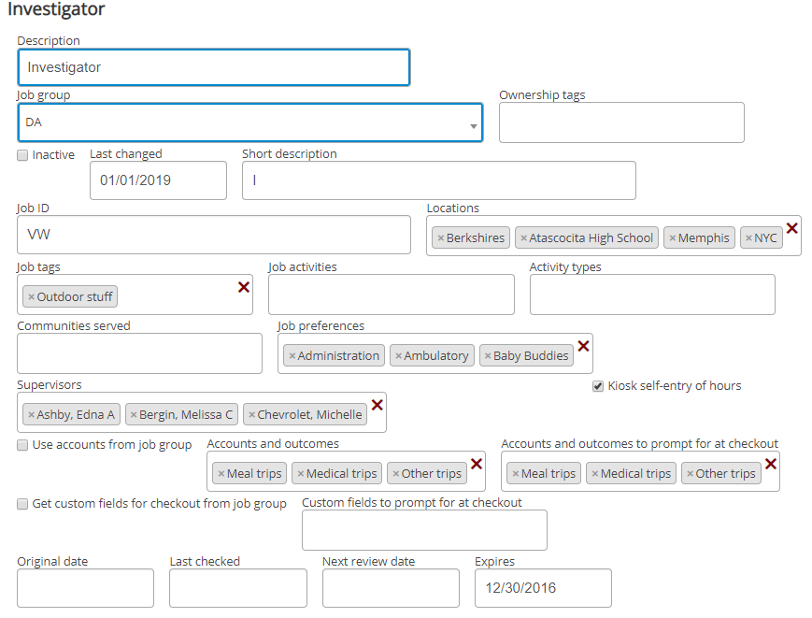Open the Job activities selection box
This screenshot has width=812, height=618.
click(391, 295)
